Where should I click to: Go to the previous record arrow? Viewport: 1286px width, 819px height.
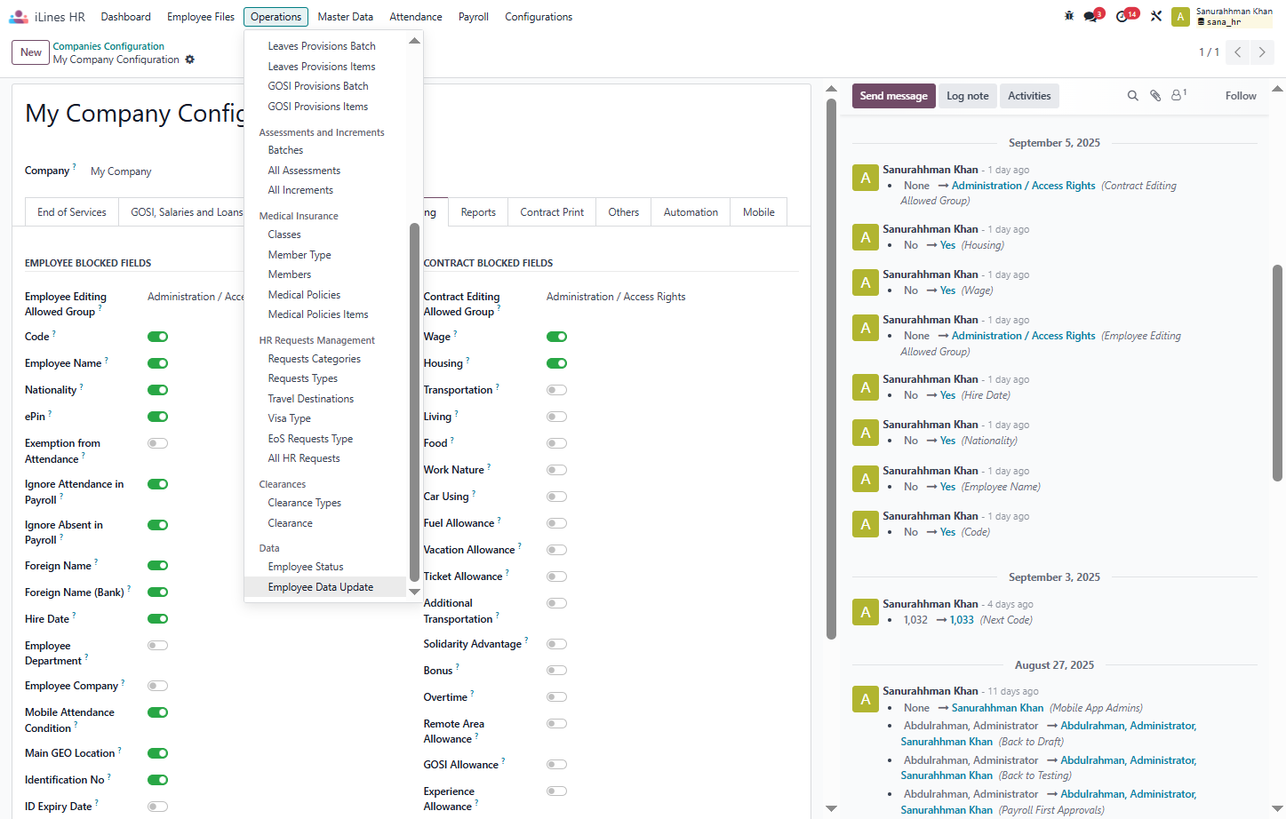tap(1238, 52)
